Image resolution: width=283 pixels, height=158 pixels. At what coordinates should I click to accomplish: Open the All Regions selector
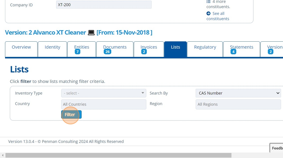coord(238,104)
